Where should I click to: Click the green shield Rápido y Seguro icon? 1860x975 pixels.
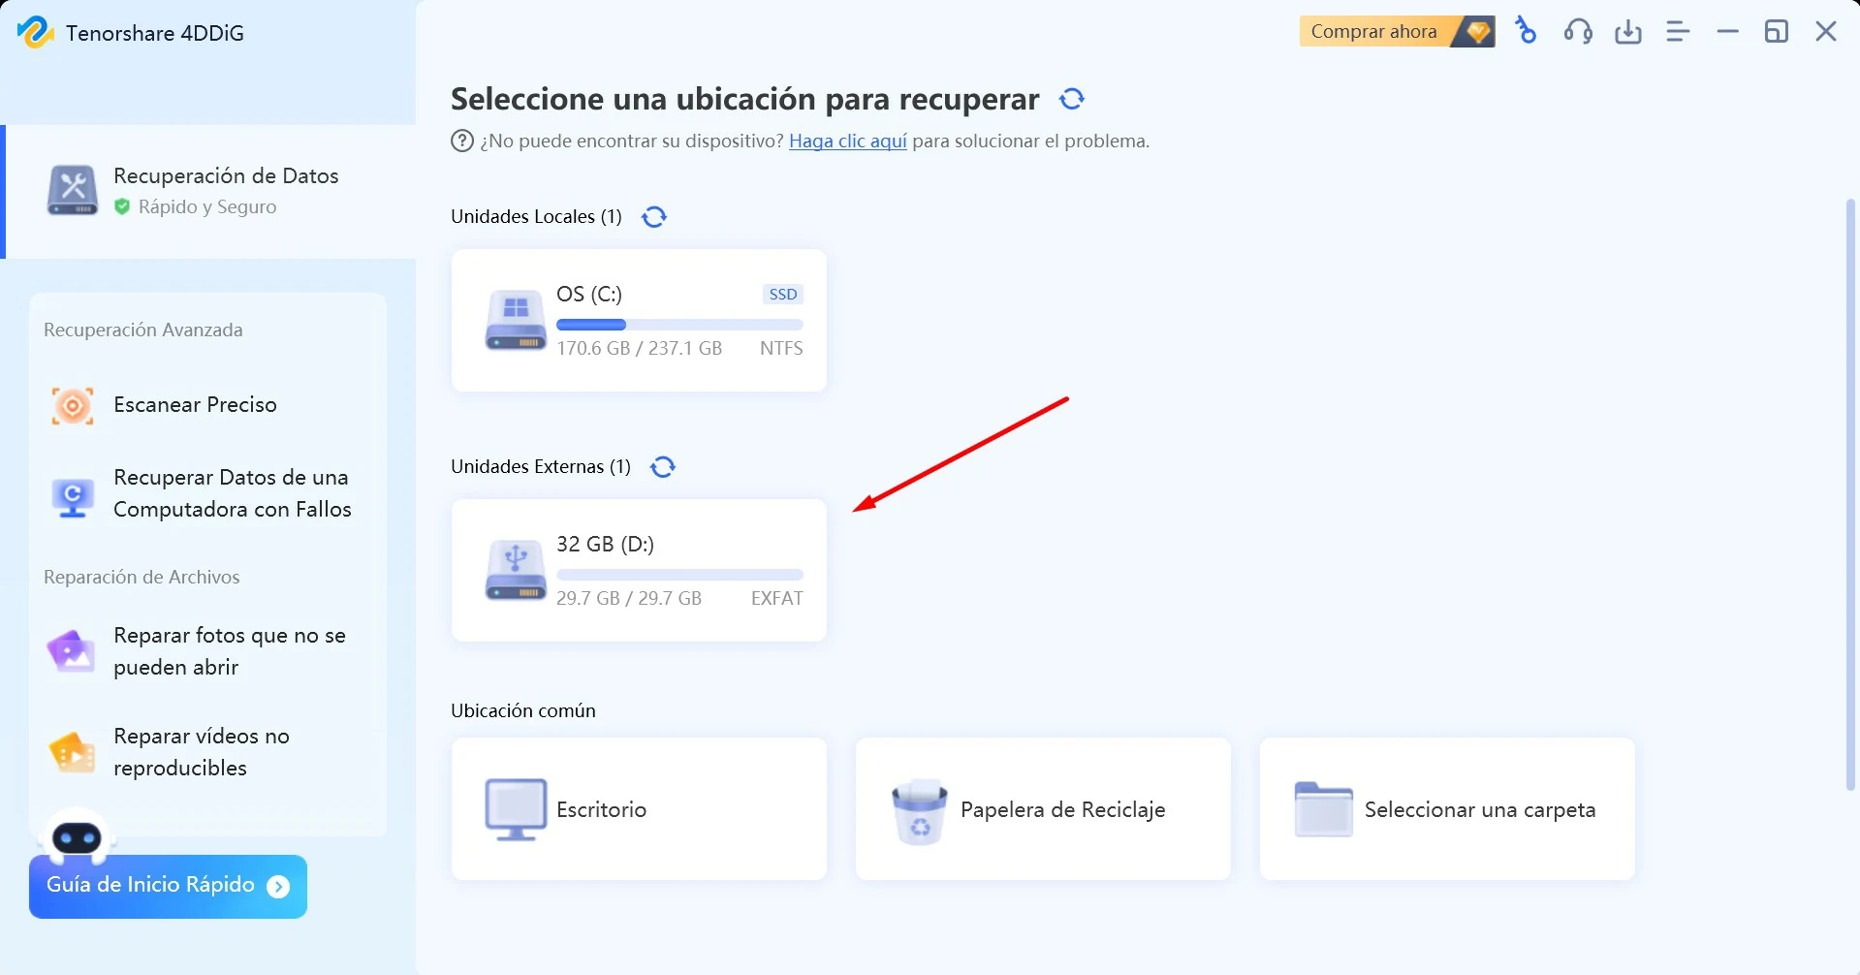(x=122, y=206)
